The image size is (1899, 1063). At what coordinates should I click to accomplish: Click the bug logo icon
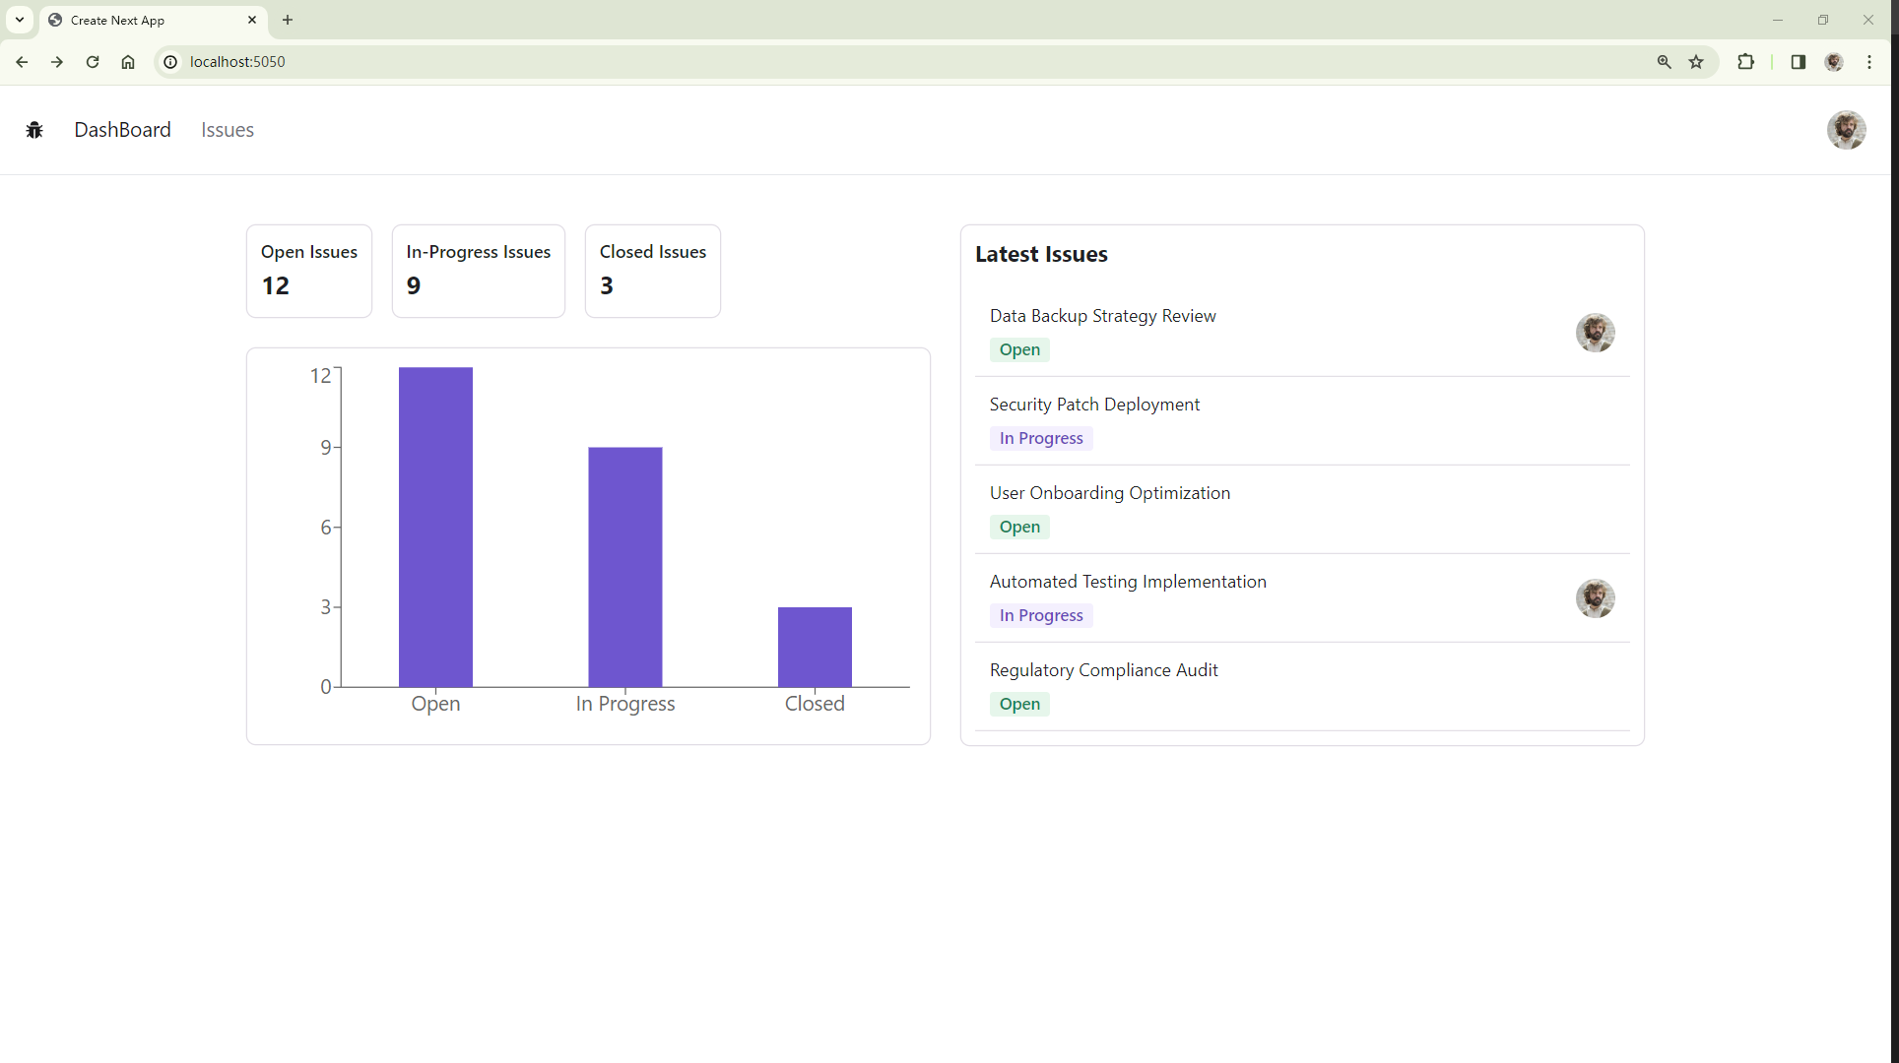pyautogui.click(x=34, y=130)
